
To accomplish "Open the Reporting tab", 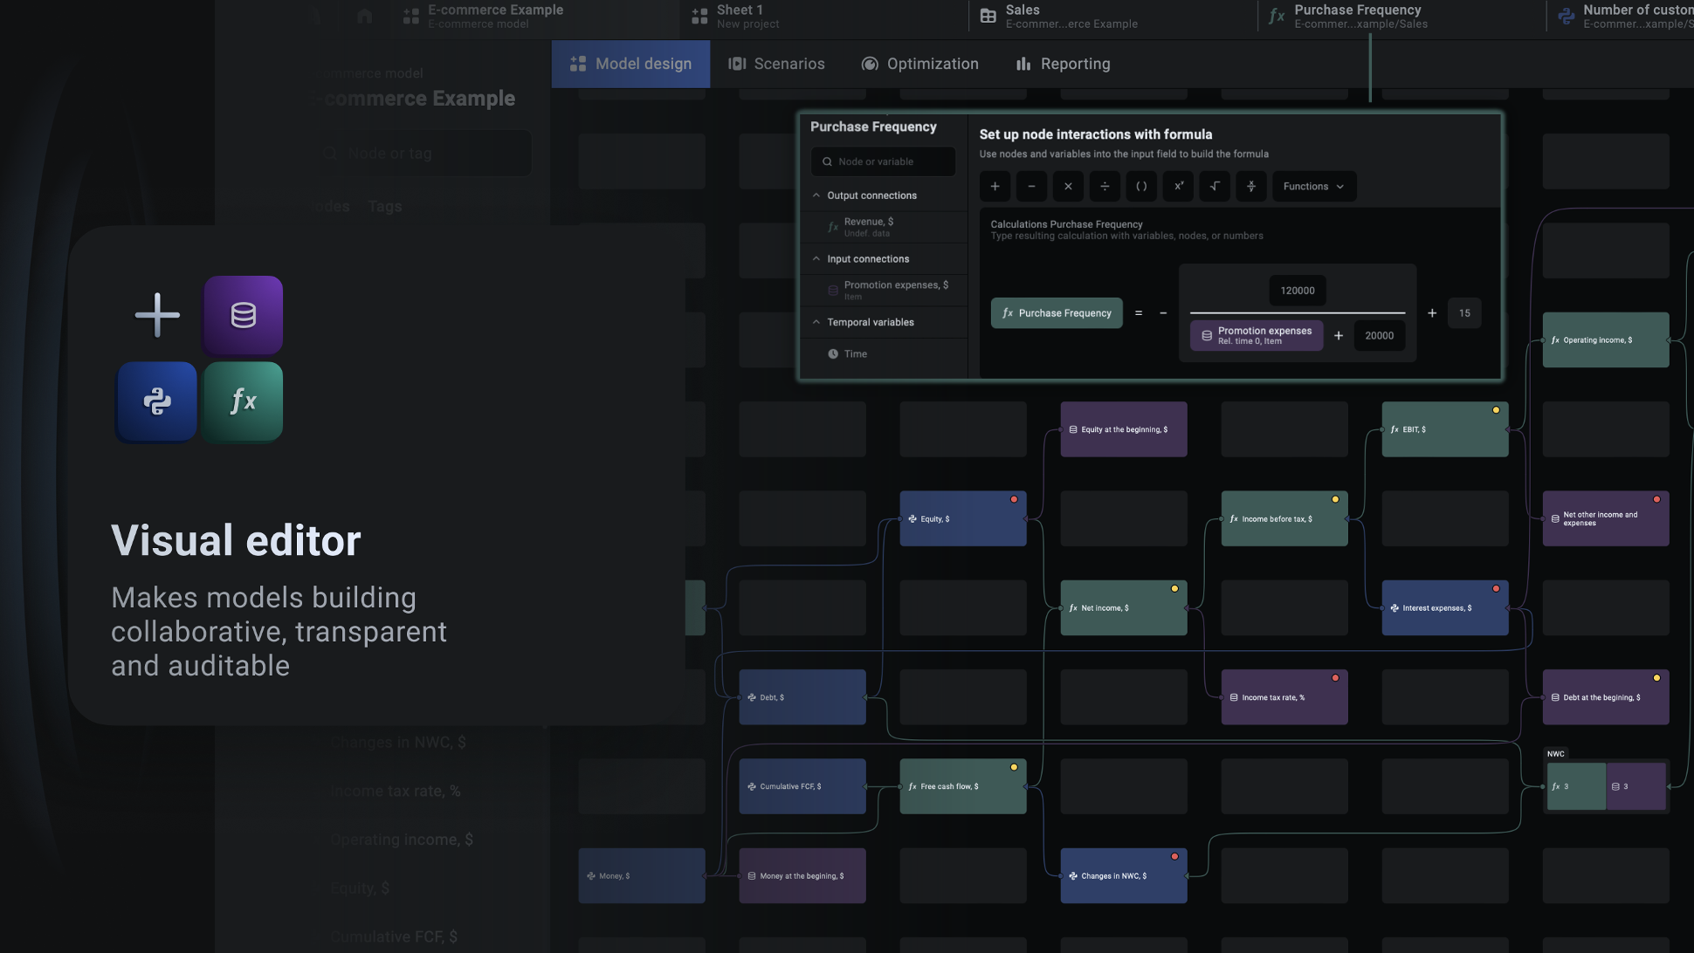I will pos(1063,64).
